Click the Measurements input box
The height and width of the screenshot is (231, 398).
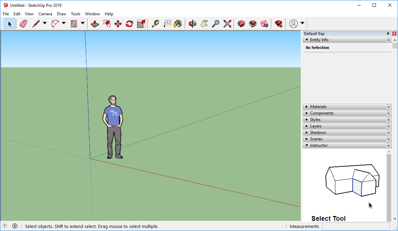click(x=356, y=226)
